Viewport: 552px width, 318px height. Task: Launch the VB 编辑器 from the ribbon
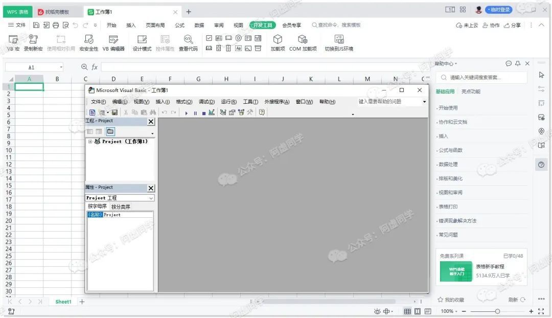(x=113, y=43)
